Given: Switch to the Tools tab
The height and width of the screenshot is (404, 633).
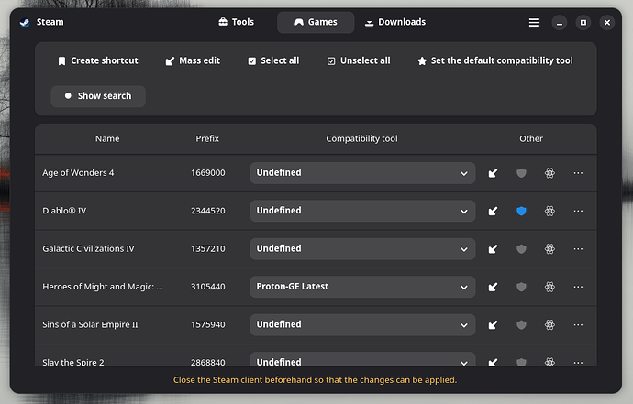Looking at the screenshot, I should coord(236,22).
